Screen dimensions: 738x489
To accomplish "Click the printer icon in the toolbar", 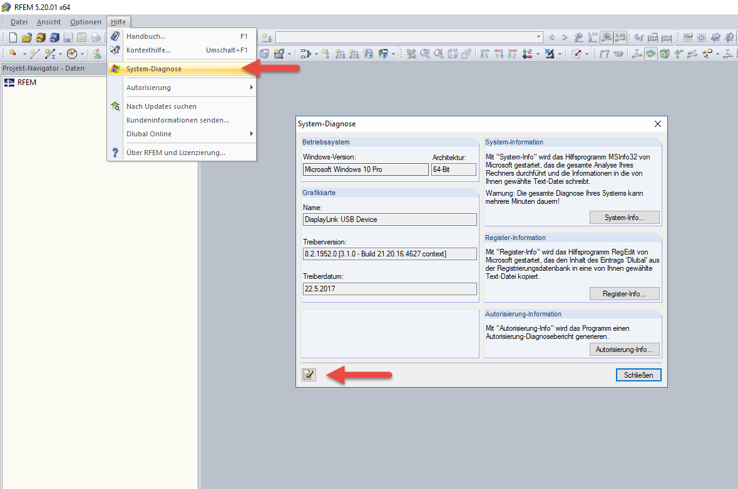I will (x=96, y=38).
